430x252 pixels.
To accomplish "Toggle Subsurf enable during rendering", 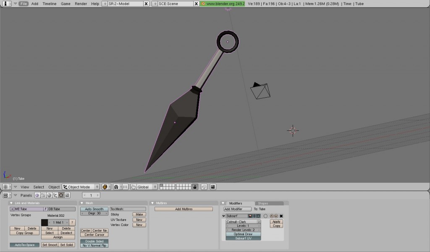I will coord(250,216).
